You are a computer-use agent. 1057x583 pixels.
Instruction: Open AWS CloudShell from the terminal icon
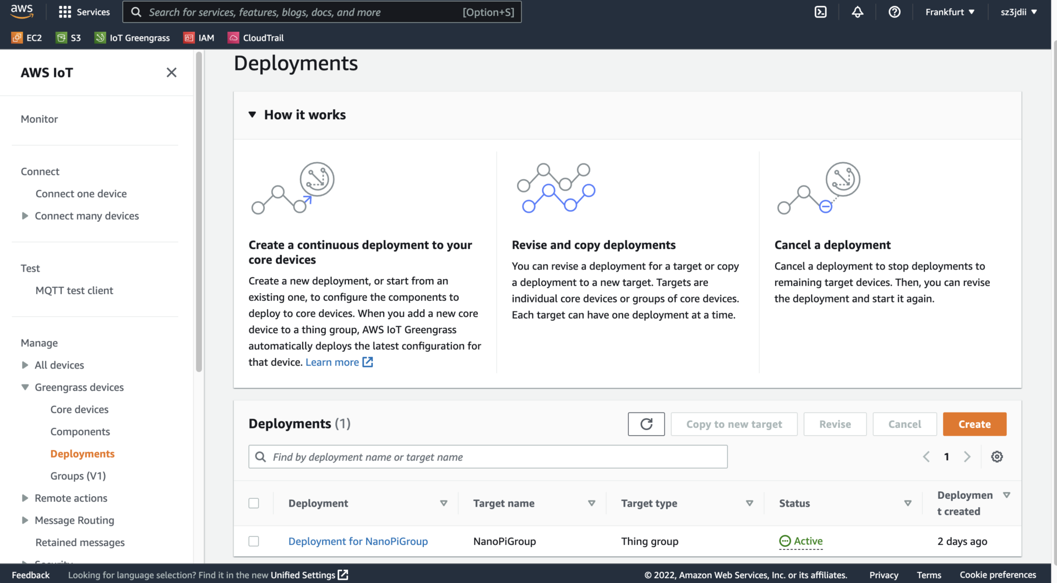[x=820, y=12]
